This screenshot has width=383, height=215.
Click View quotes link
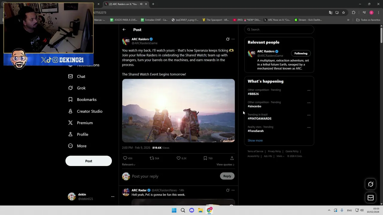225,165
